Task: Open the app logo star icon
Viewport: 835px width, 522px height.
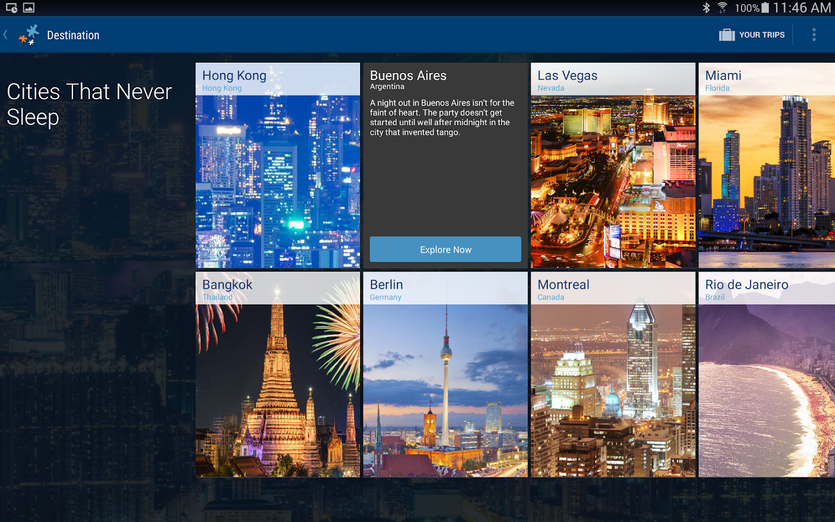Action: pos(28,35)
